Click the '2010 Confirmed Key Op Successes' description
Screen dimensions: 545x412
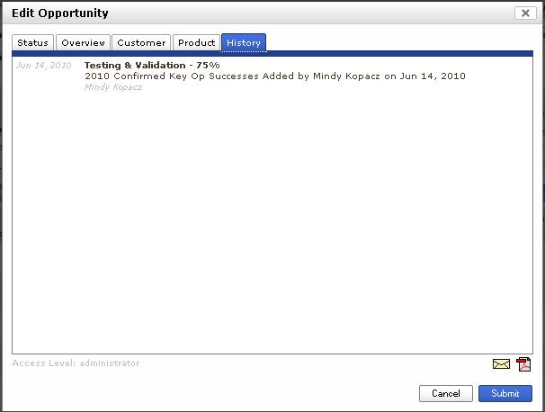274,76
